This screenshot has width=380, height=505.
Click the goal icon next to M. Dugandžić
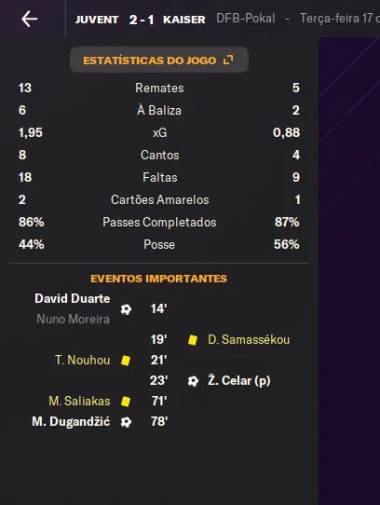click(x=126, y=422)
